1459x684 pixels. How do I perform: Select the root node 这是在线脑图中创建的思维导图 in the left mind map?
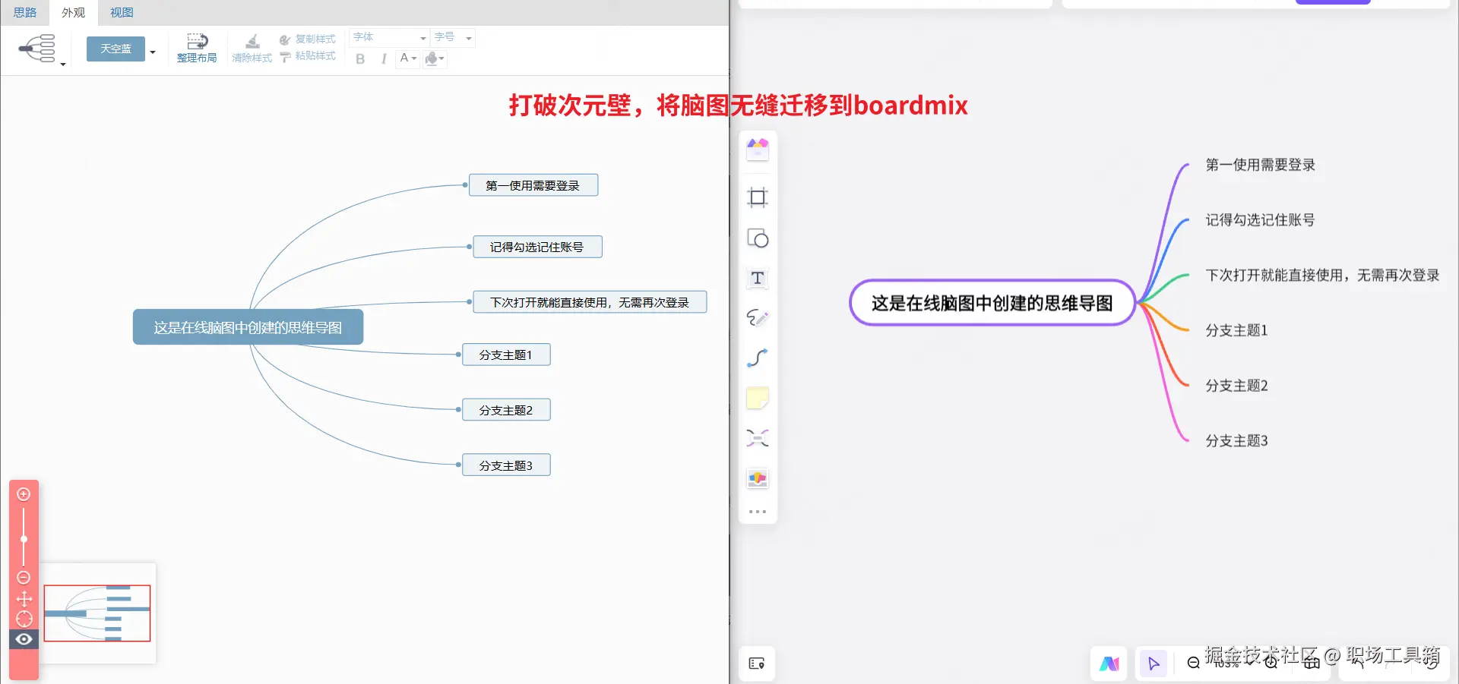click(x=248, y=327)
